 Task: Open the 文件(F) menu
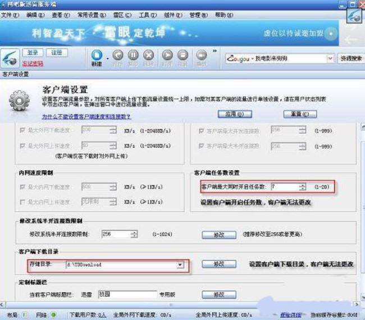(x=10, y=15)
